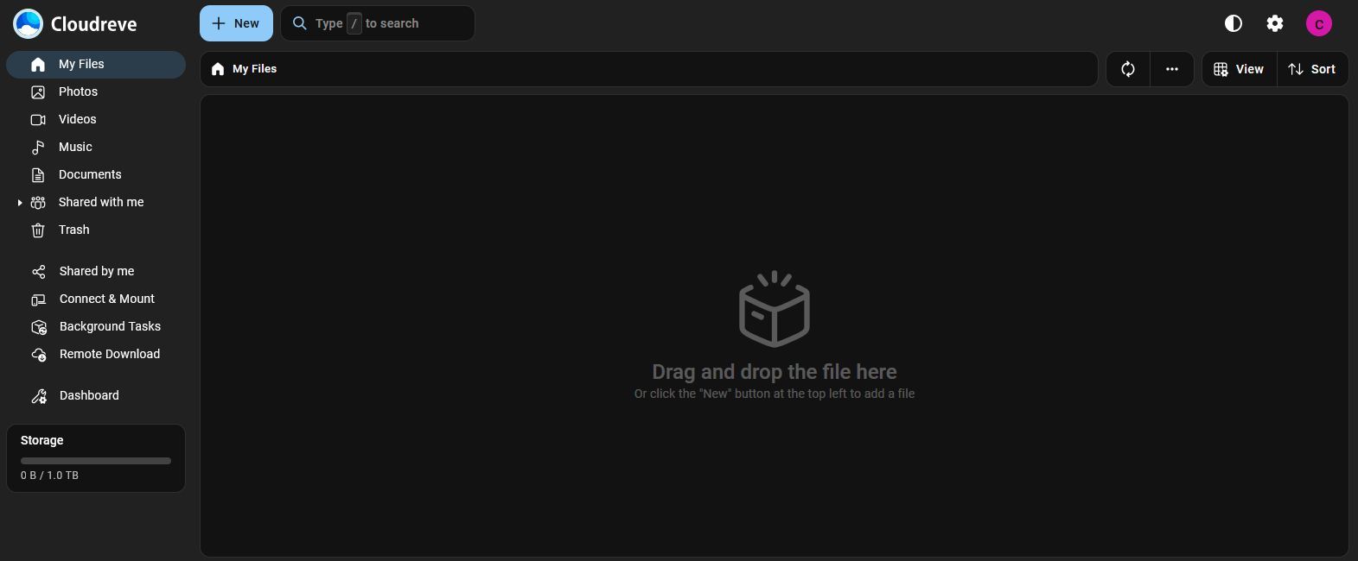Expand the Shared with me tree
This screenshot has width=1358, height=561.
point(20,203)
